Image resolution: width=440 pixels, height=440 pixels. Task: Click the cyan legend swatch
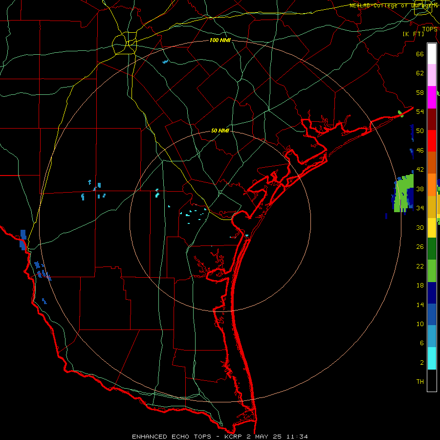(432, 358)
